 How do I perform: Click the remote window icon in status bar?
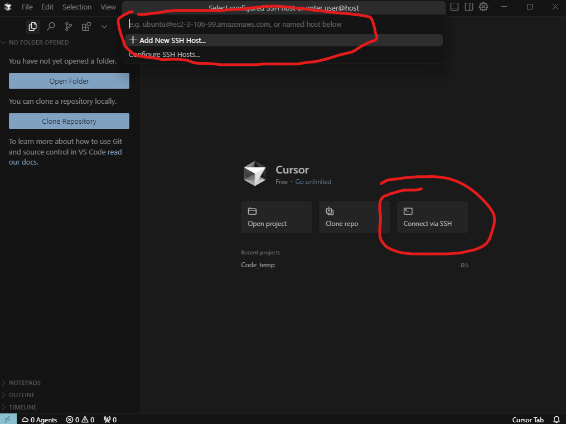click(8, 420)
